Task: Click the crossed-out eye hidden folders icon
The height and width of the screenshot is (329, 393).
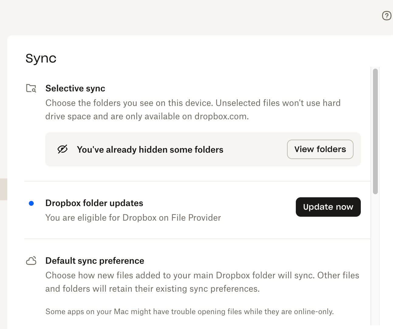Action: coord(63,149)
